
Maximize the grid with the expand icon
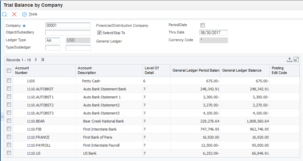(x=296, y=60)
